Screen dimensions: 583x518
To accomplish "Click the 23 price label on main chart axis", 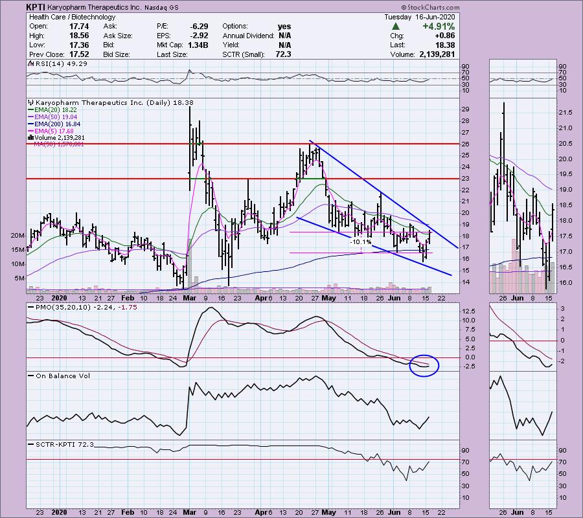I will (466, 179).
